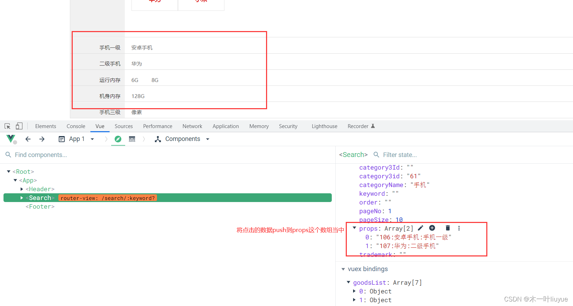Click the category3id value "61"
The height and width of the screenshot is (306, 573).
tap(414, 176)
